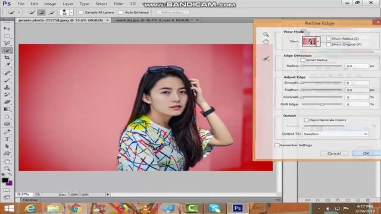Click the Windows Start button
The height and width of the screenshot is (214, 381).
tap(10, 209)
